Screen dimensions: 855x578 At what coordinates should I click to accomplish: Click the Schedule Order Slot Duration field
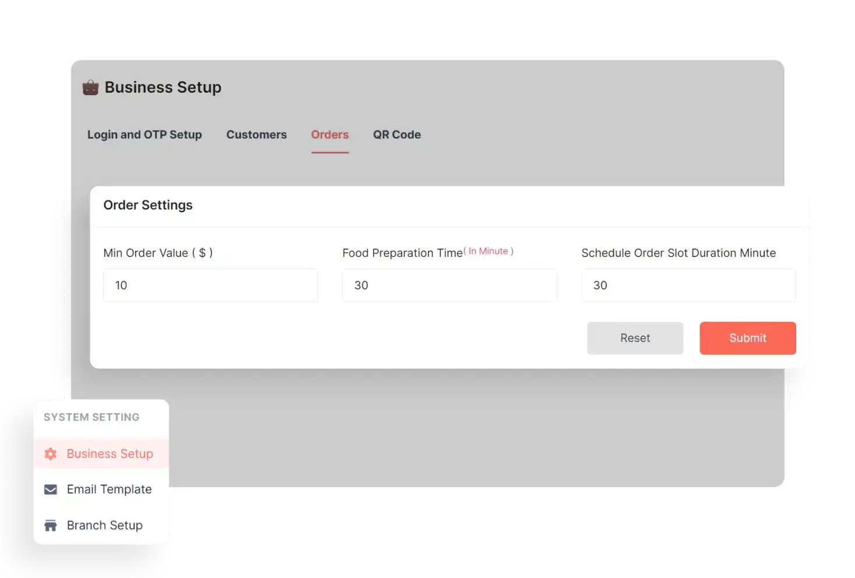pos(688,286)
